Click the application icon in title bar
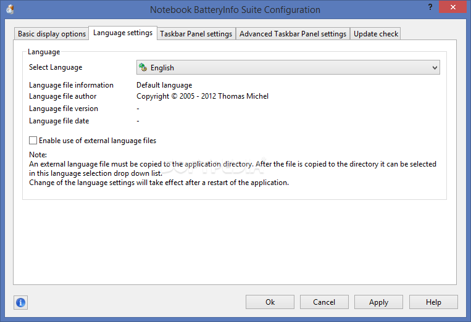Screen dimensions: 471x322 pos(10,9)
